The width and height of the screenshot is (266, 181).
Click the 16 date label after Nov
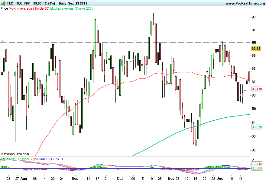coord(196,179)
